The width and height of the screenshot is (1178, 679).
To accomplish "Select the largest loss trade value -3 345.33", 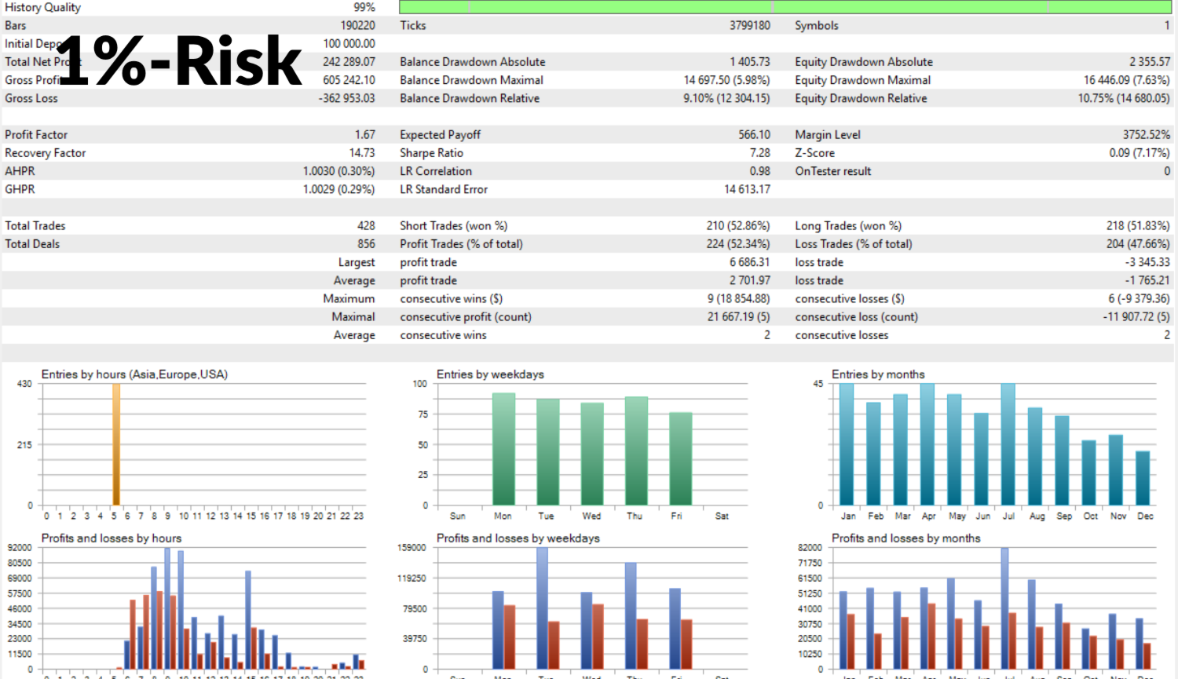I will click(1147, 262).
